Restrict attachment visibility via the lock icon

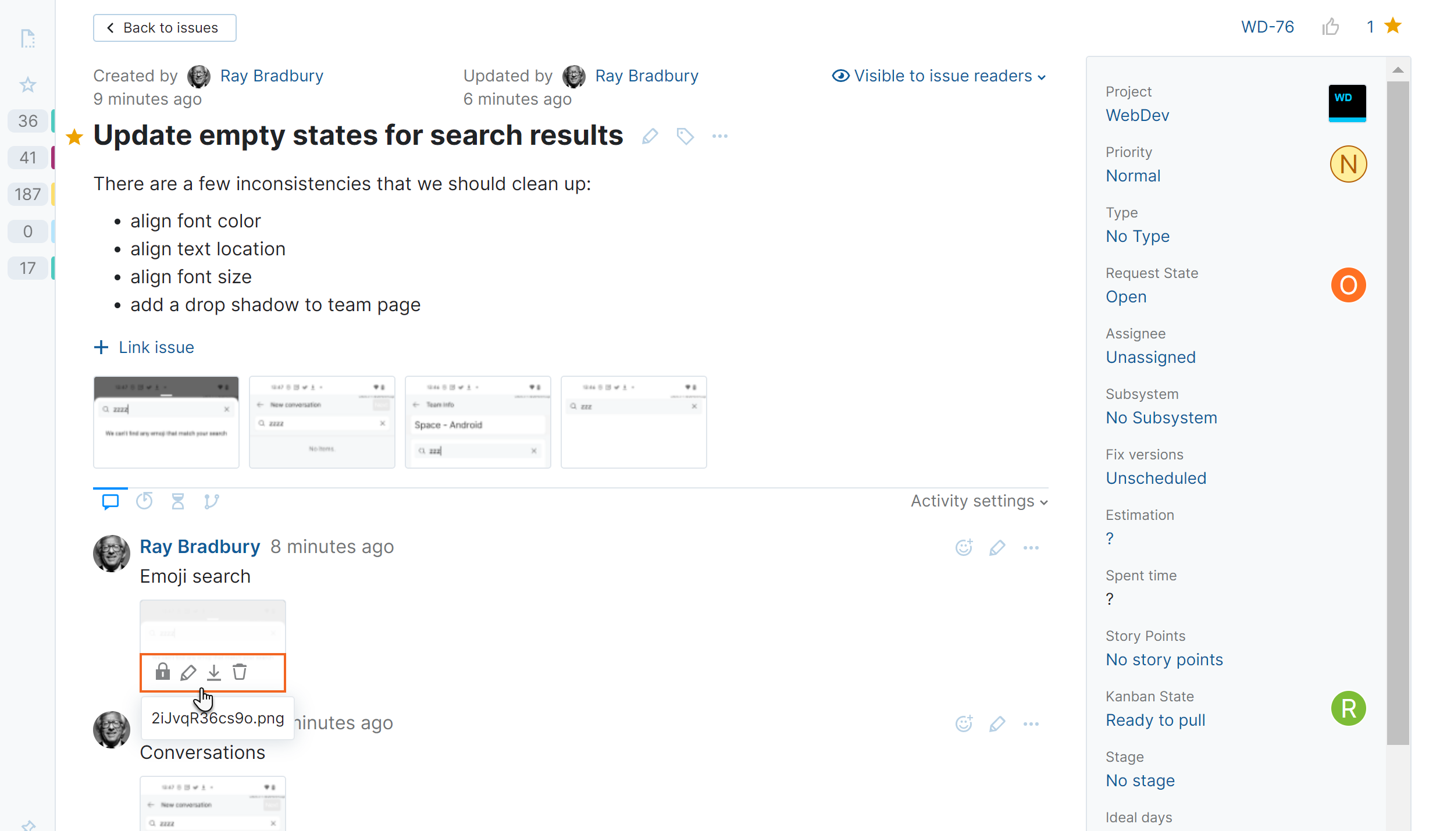(x=162, y=672)
